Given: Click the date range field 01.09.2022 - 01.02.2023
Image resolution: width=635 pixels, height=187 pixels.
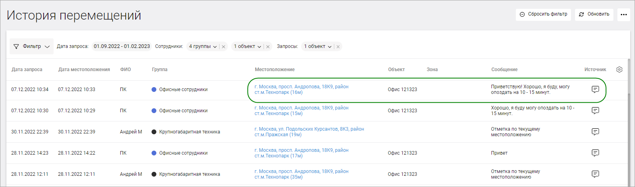Looking at the screenshot, I should 122,46.
